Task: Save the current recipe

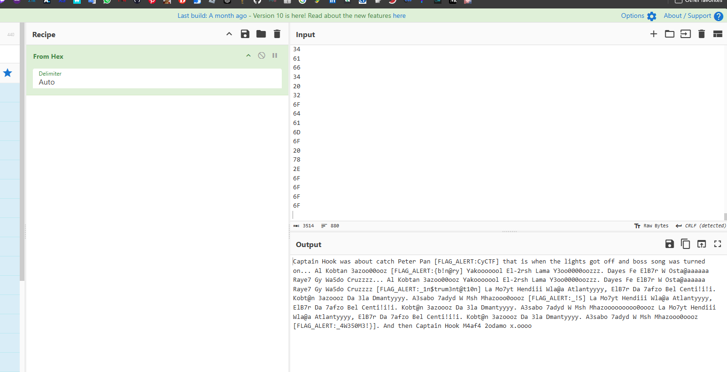Action: pyautogui.click(x=245, y=34)
